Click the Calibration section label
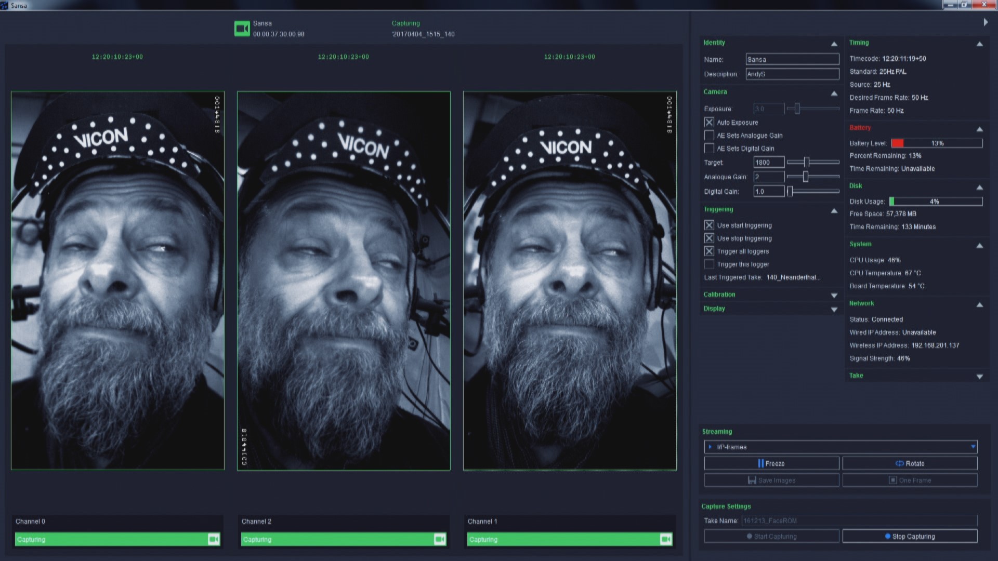The width and height of the screenshot is (998, 561). click(x=719, y=294)
